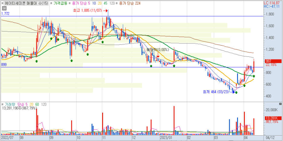Click the 1,200 price axis label
The image size is (283, 141).
(270, 50)
